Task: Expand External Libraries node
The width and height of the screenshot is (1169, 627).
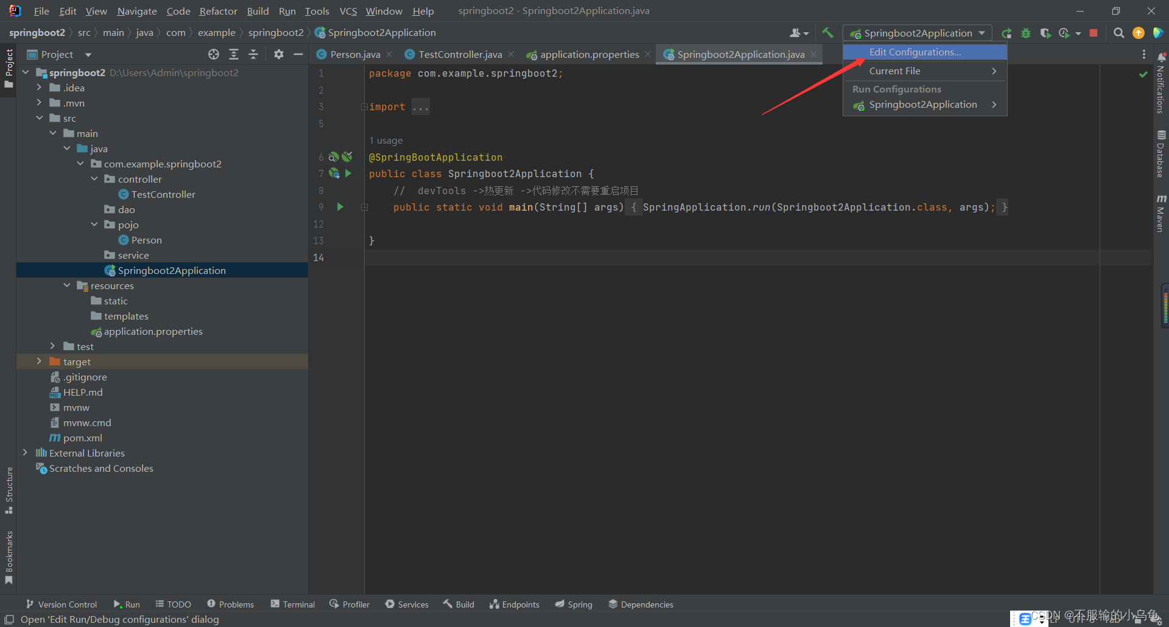Action: (x=25, y=453)
